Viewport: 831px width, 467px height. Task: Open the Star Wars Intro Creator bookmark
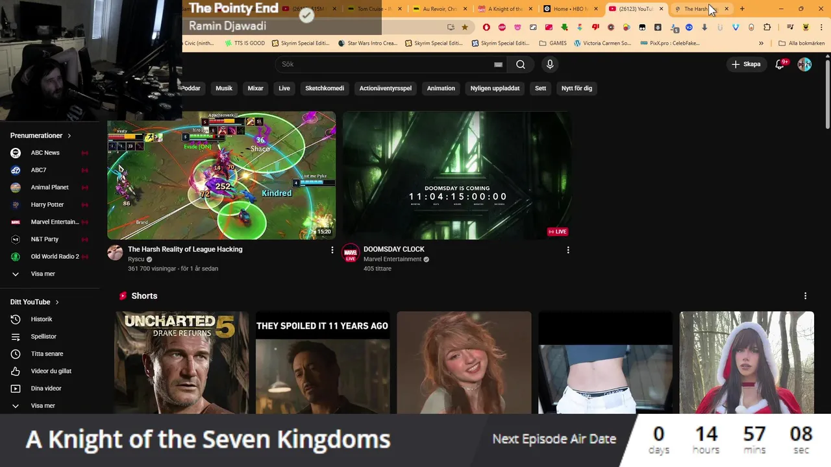click(x=367, y=43)
